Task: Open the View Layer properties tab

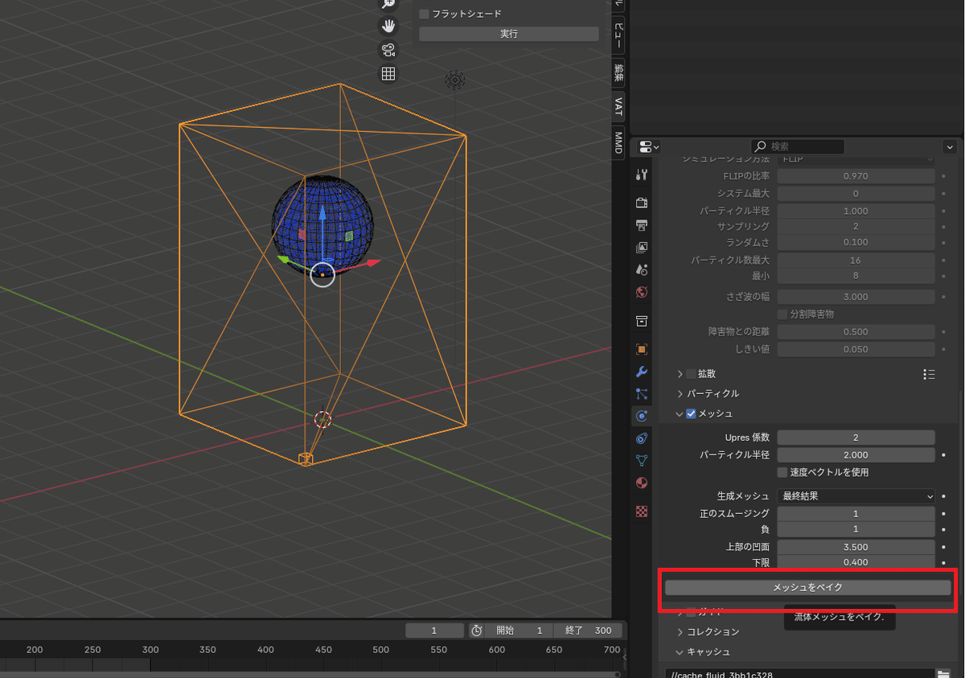Action: coord(642,247)
